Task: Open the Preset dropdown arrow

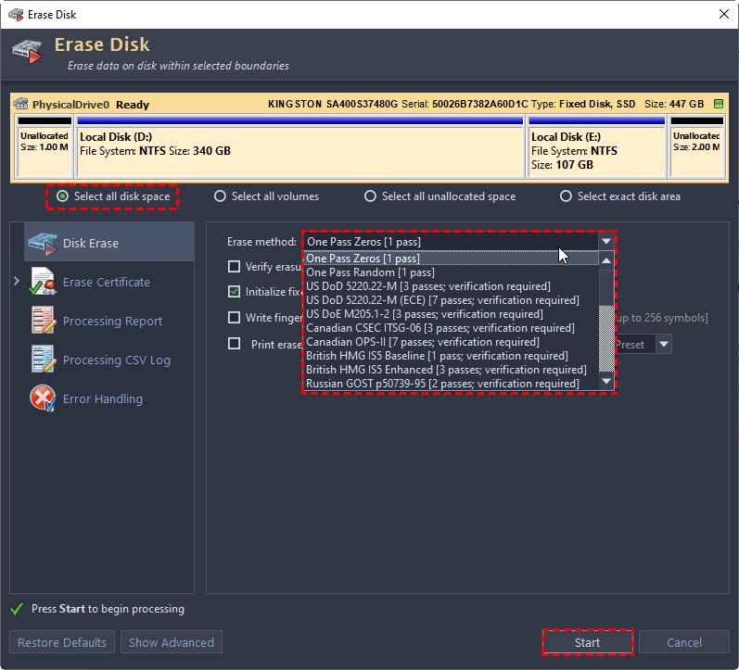Action: (664, 345)
